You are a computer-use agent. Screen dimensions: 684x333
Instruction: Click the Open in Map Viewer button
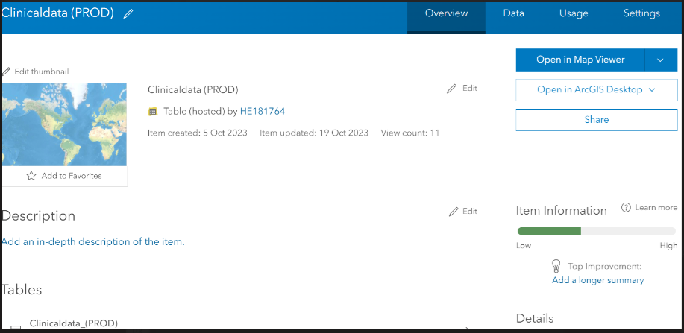pos(580,60)
